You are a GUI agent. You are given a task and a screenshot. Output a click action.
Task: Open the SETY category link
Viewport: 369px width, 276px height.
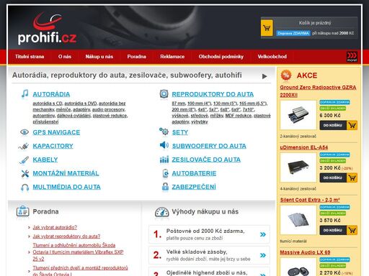click(180, 132)
